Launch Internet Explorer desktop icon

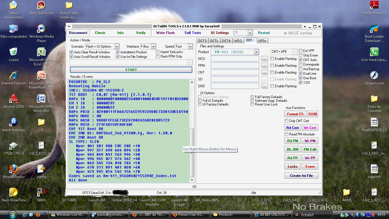14,78
